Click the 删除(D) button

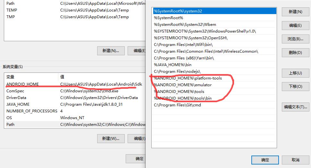(295, 52)
